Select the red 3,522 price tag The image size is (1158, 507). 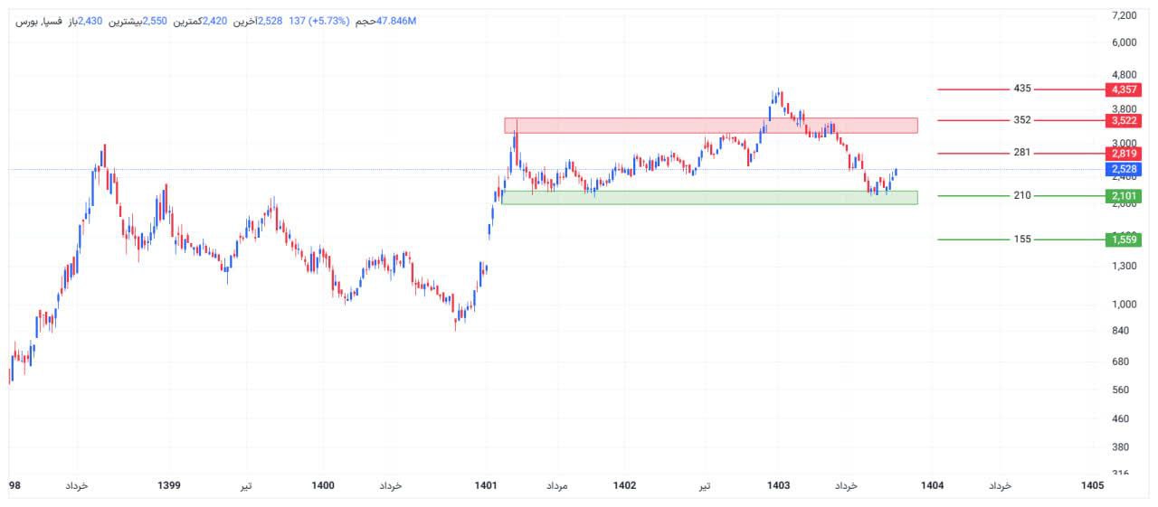point(1123,120)
